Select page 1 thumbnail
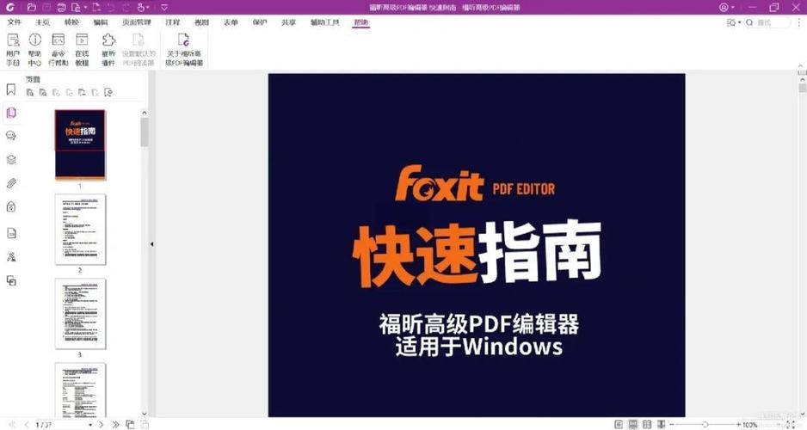The image size is (807, 430). tap(80, 145)
